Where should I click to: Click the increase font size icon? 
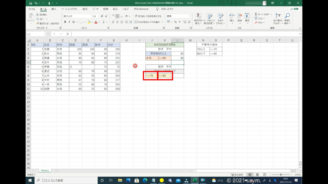tap(102, 16)
